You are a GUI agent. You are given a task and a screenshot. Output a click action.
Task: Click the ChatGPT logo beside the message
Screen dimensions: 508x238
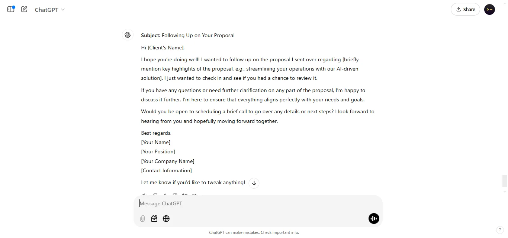[128, 35]
